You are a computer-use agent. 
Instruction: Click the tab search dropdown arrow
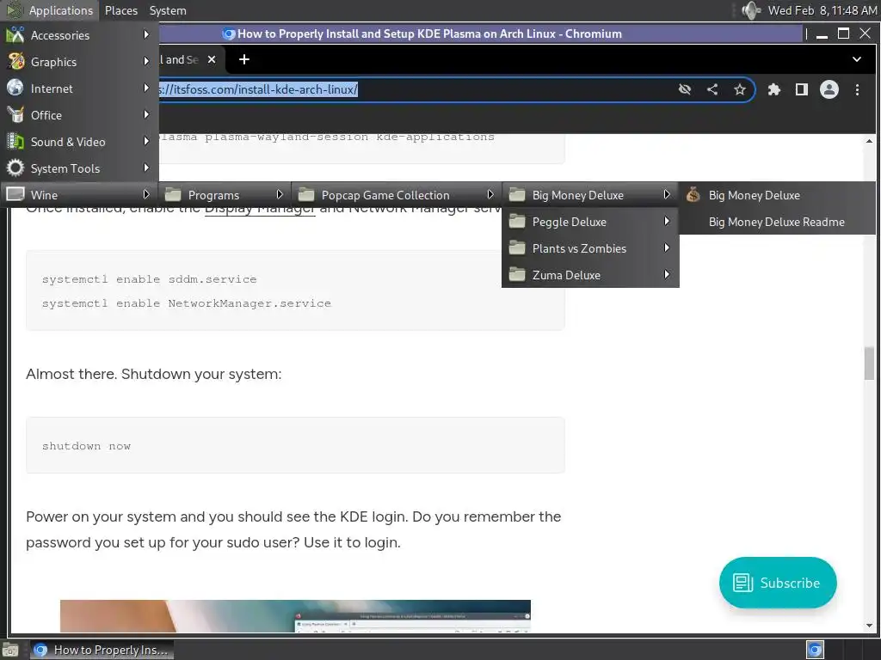pyautogui.click(x=856, y=59)
